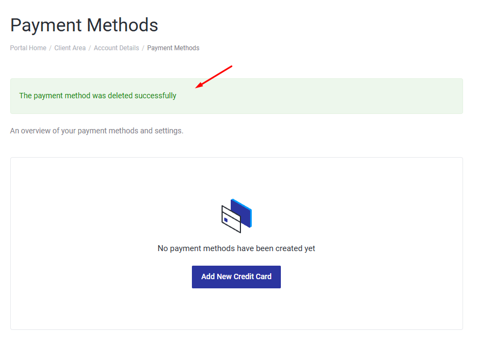Image resolution: width=483 pixels, height=358 pixels.
Task: Click the Payment Methods page heading
Action: [x=84, y=25]
